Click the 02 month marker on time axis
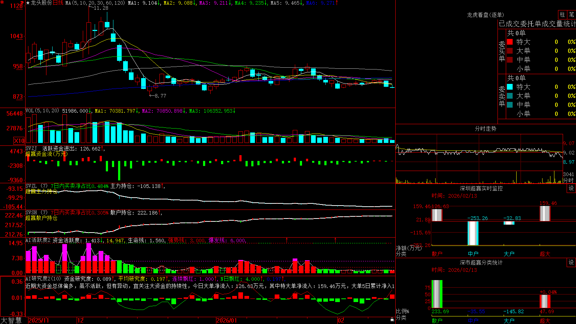 click(x=341, y=320)
